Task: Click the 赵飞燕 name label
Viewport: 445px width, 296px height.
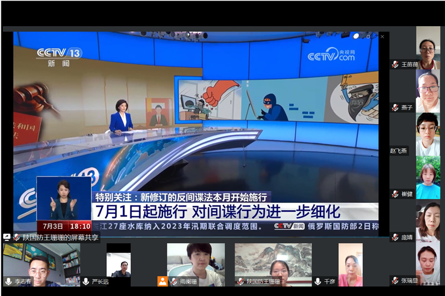Action: click(399, 151)
